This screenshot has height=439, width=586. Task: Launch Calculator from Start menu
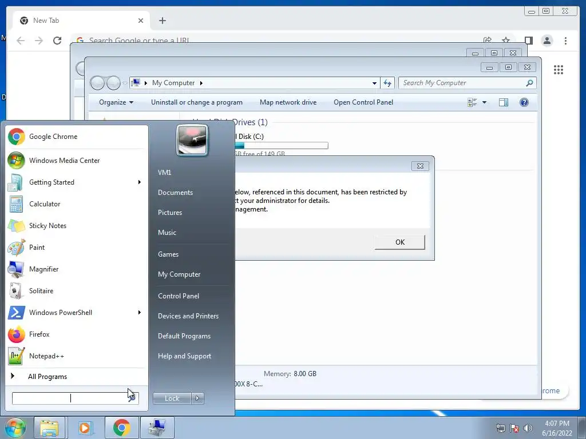tap(77, 204)
